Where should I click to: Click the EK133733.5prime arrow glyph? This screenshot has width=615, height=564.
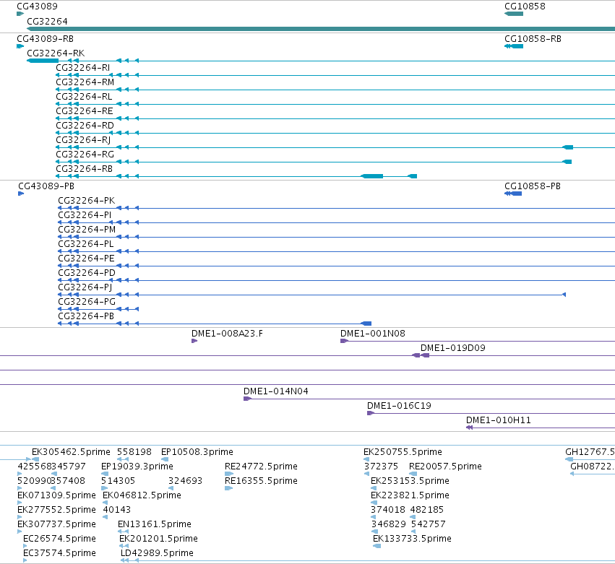point(377,547)
